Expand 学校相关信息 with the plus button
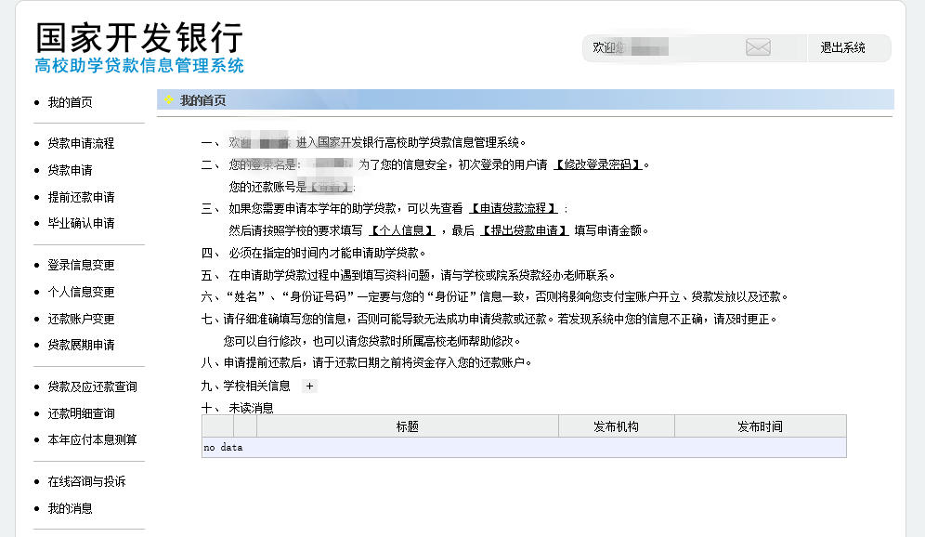925x537 pixels. [x=309, y=386]
